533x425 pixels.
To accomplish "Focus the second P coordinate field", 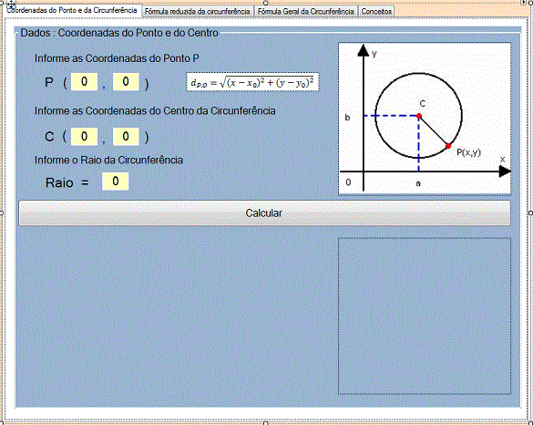I will [126, 82].
